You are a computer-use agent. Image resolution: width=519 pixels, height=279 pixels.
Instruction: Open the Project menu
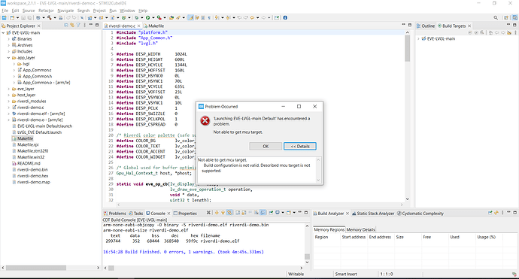pyautogui.click(x=99, y=11)
